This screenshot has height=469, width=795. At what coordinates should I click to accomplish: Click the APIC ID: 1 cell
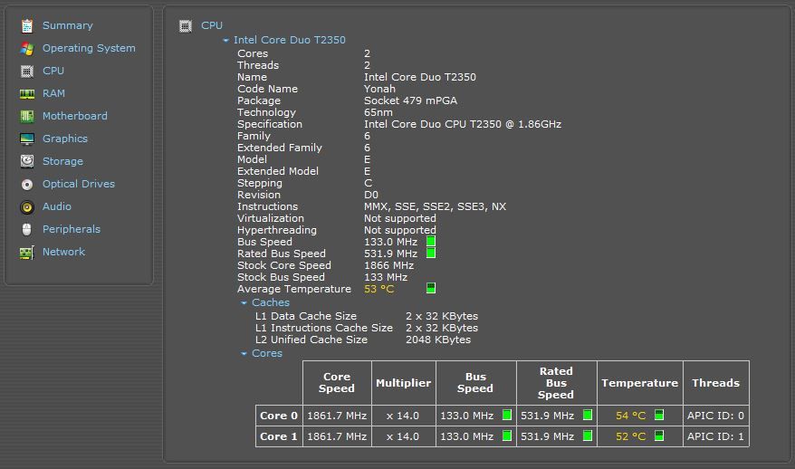click(x=716, y=436)
